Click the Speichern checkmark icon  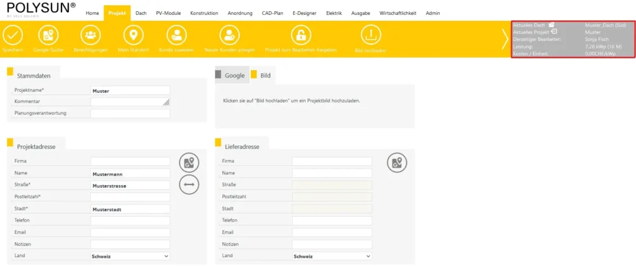coord(12,35)
